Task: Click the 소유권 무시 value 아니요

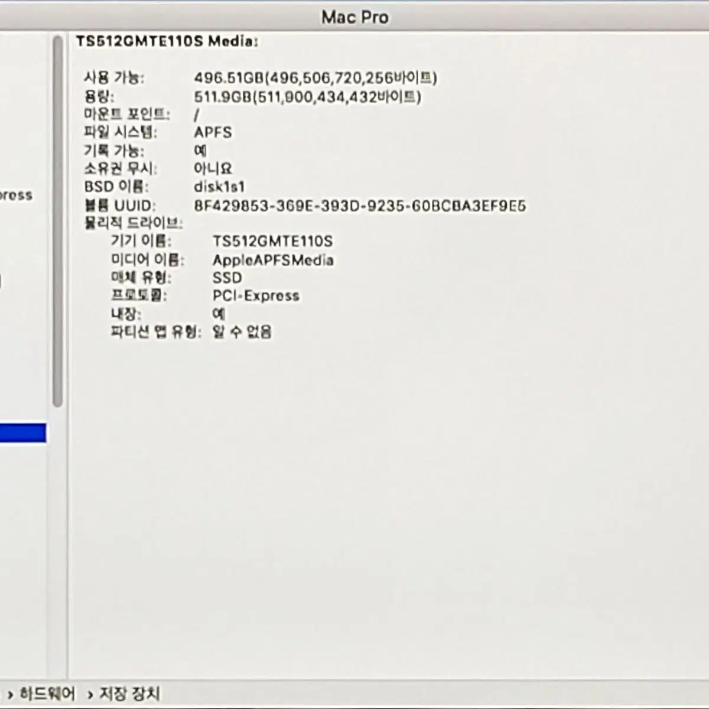Action: pos(213,168)
